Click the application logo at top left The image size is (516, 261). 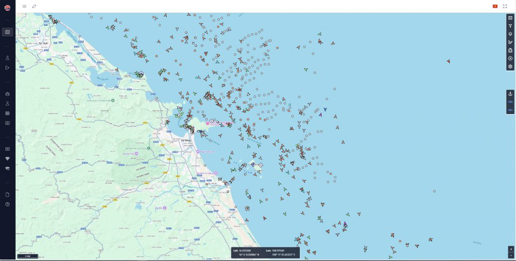pyautogui.click(x=8, y=7)
